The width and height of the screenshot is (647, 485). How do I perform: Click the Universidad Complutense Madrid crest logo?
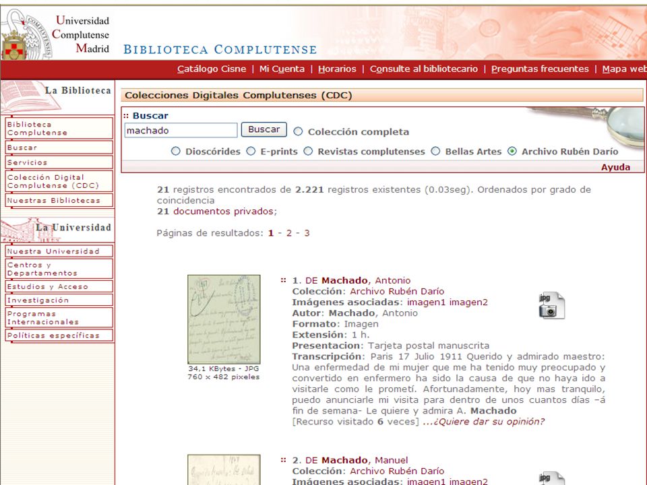point(26,36)
